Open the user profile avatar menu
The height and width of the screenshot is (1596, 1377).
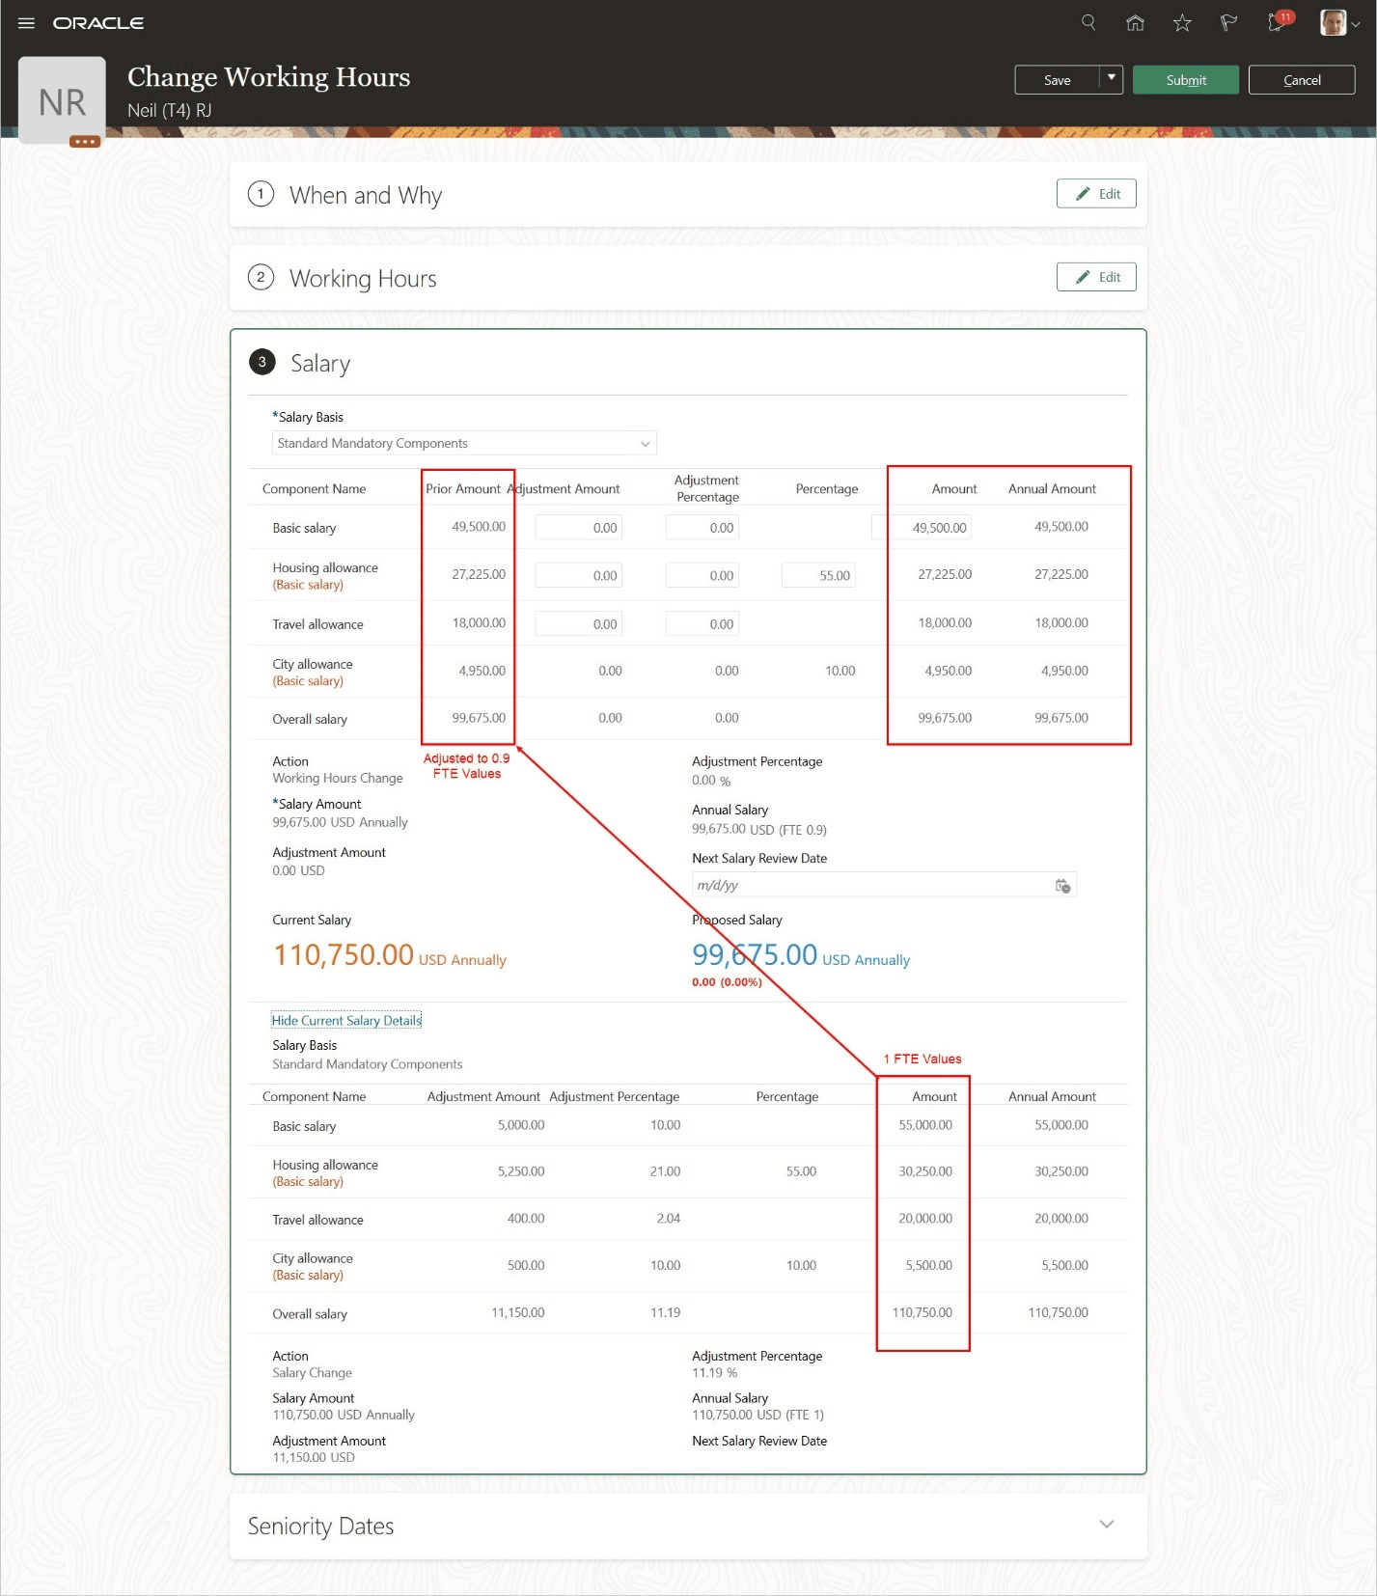coord(1339,22)
